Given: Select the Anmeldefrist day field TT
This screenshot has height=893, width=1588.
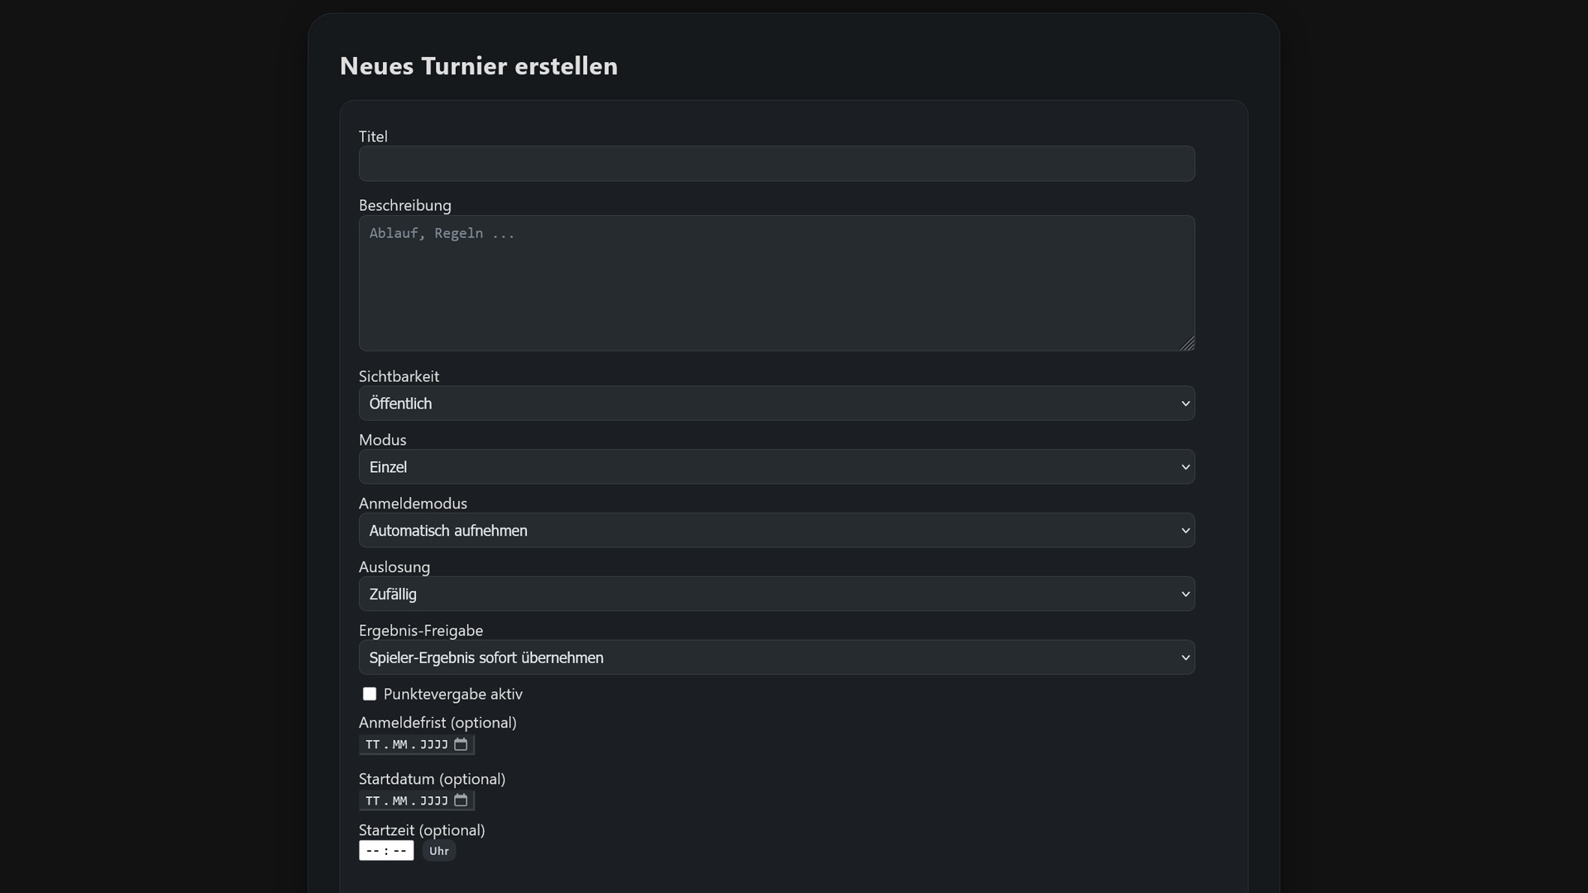Looking at the screenshot, I should point(372,744).
